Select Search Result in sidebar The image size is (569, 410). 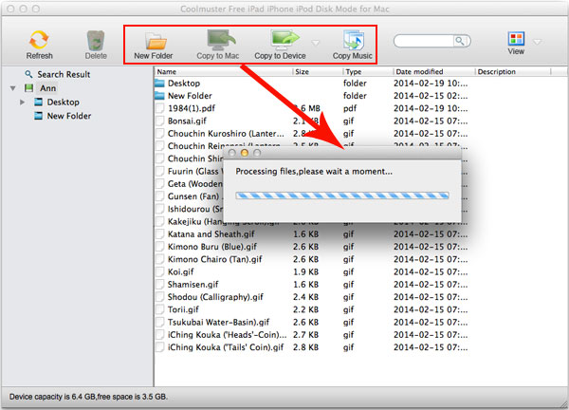[64, 74]
